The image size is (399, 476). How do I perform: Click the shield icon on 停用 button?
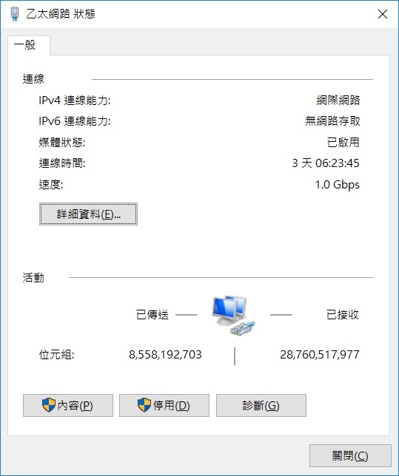144,405
